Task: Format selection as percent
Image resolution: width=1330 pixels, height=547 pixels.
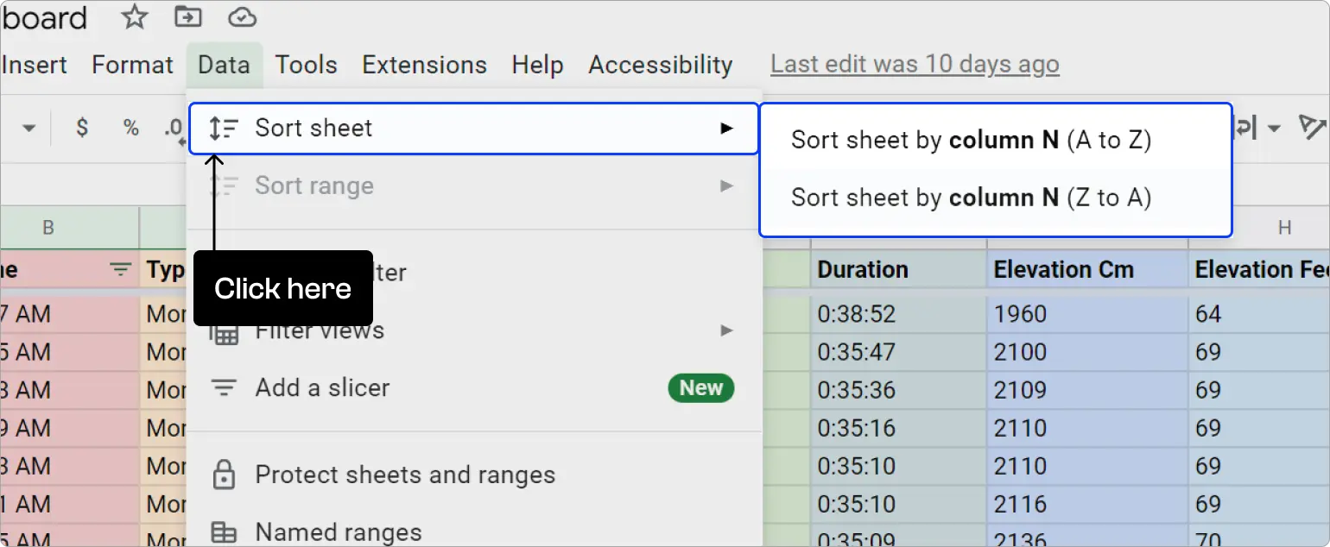Action: coord(130,127)
